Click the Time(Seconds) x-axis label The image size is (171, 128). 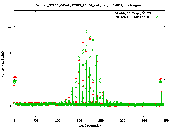tap(89, 126)
